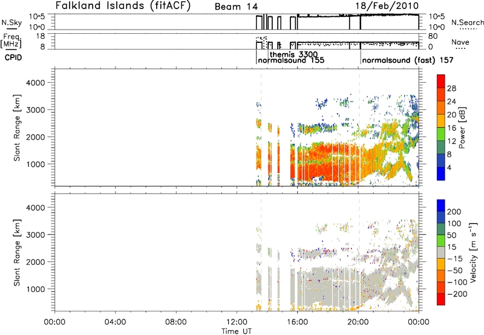The height and width of the screenshot is (335, 484).
Task: Click the 'N.Search' legend label
Action: [x=467, y=22]
